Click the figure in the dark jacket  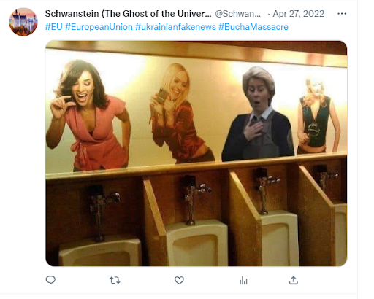tap(258, 114)
